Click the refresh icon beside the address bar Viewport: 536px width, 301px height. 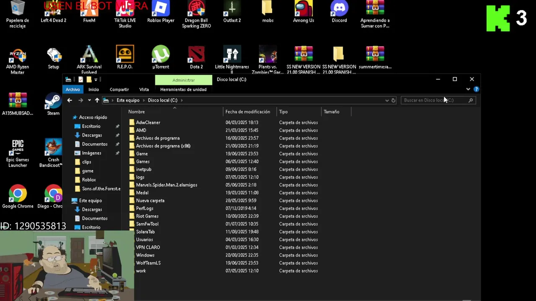pos(393,100)
